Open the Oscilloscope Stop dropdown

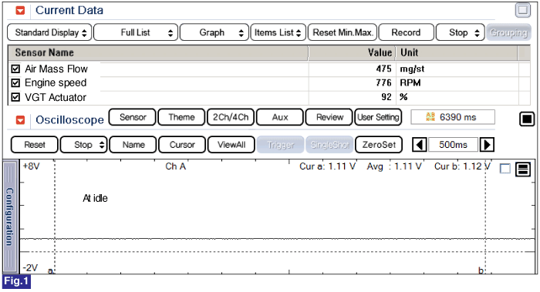pyautogui.click(x=83, y=145)
